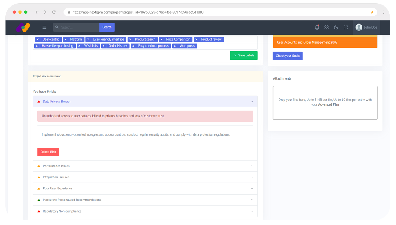Screen dimensions: 396x225
Task: Expand the Regulatory Non-compliance chevron
Action: click(x=252, y=211)
